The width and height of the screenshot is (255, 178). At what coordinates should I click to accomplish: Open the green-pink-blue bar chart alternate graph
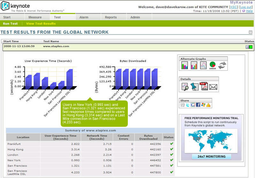185,65
